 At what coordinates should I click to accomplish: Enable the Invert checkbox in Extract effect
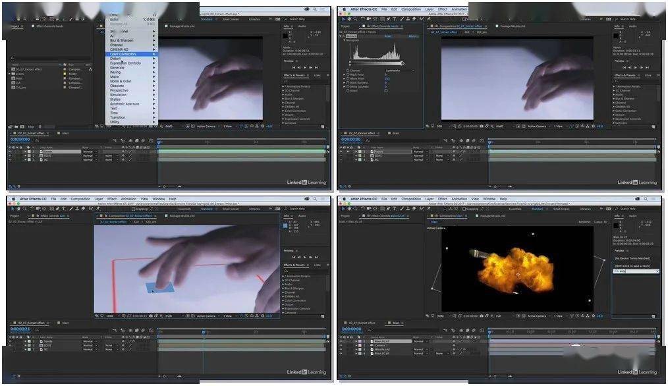click(386, 90)
